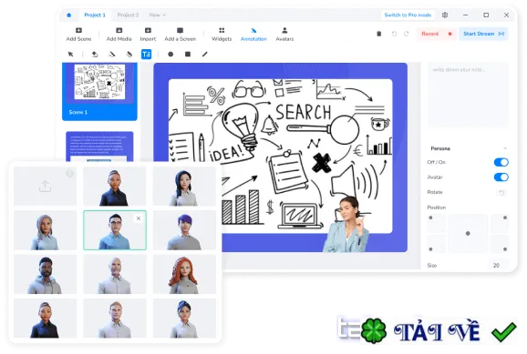The image size is (527, 354).
Task: Open the Widgets menu
Action: [x=222, y=35]
